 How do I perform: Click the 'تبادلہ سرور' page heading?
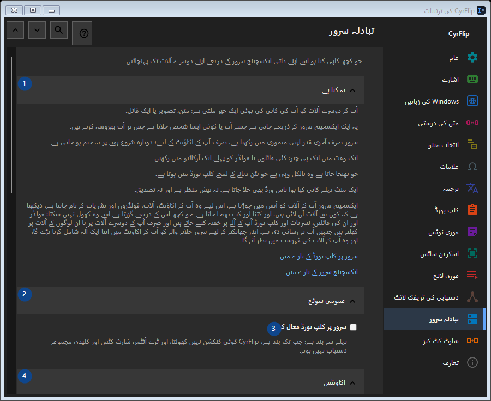351,31
